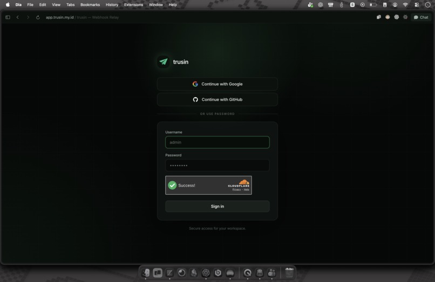Reload the current page
The image size is (435, 282).
click(x=38, y=17)
